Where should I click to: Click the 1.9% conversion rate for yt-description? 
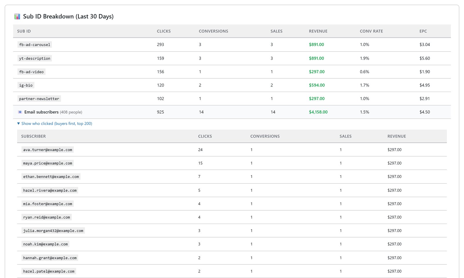point(365,58)
